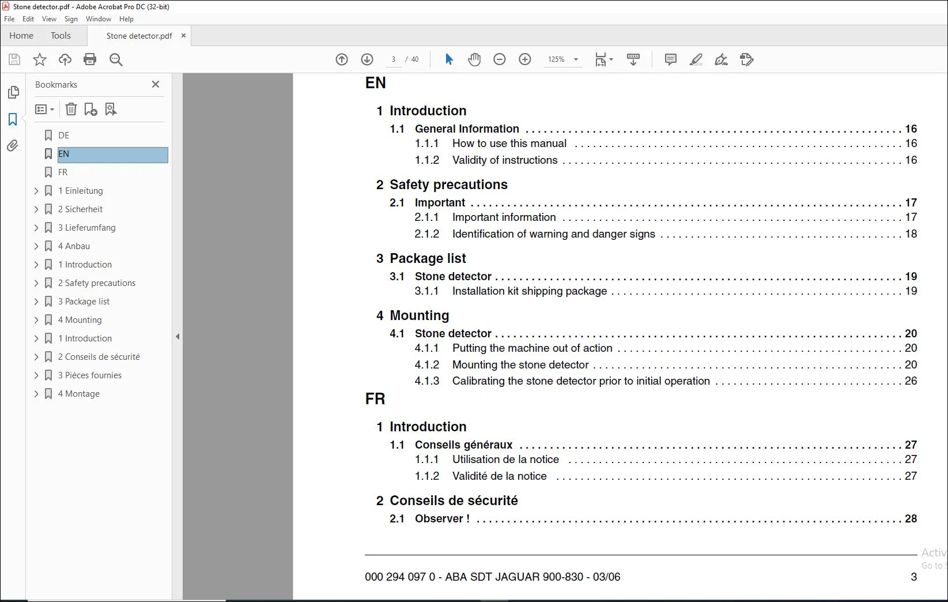Select the Stone detector.pdf document tab

(139, 36)
